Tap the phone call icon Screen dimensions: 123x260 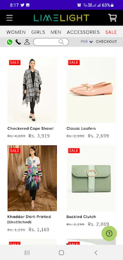[18, 42]
